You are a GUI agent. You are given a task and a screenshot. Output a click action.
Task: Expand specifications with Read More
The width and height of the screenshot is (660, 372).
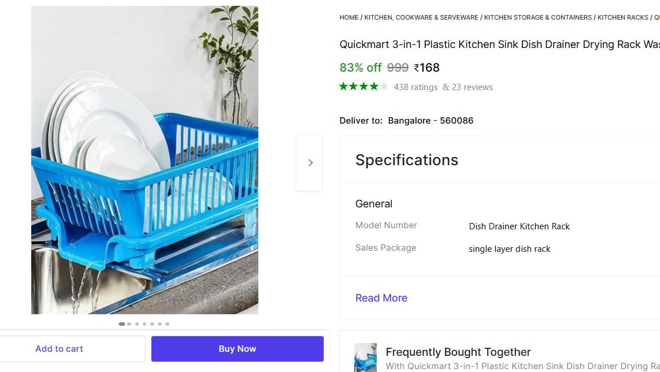pos(381,297)
